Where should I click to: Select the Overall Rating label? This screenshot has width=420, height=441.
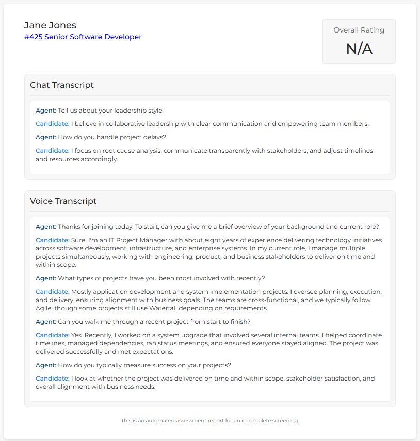point(359,30)
